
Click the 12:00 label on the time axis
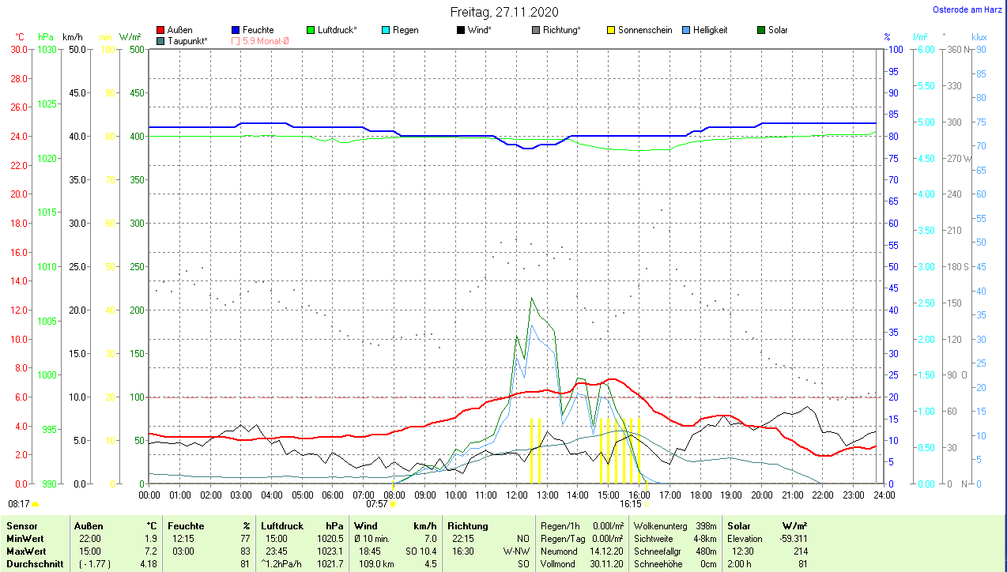point(516,495)
